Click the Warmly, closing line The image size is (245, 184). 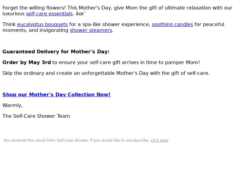click(13, 105)
